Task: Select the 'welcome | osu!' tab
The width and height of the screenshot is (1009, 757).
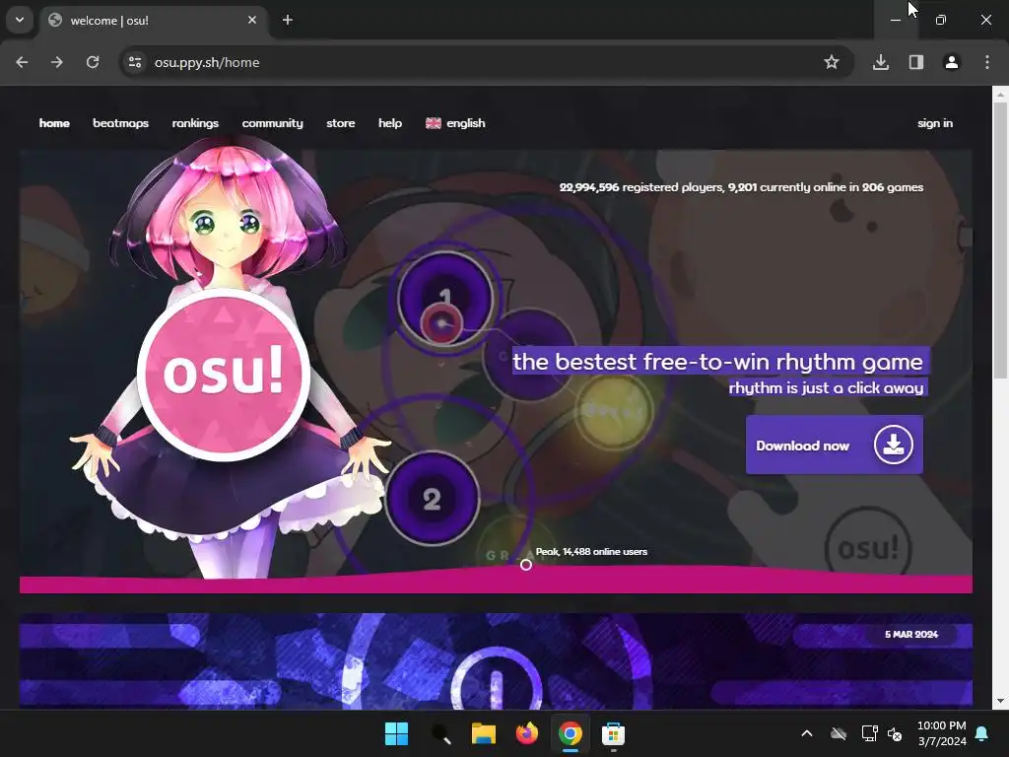Action: 155,20
